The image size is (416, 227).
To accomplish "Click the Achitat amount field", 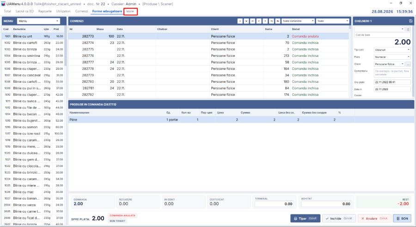I will pyautogui.click(x=326, y=204).
